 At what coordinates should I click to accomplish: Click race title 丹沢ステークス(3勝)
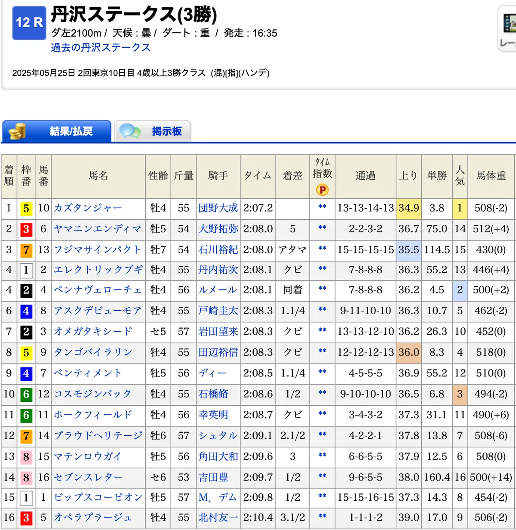[134, 15]
